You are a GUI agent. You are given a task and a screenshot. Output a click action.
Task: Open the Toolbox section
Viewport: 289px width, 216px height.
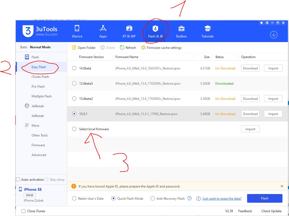[181, 31]
